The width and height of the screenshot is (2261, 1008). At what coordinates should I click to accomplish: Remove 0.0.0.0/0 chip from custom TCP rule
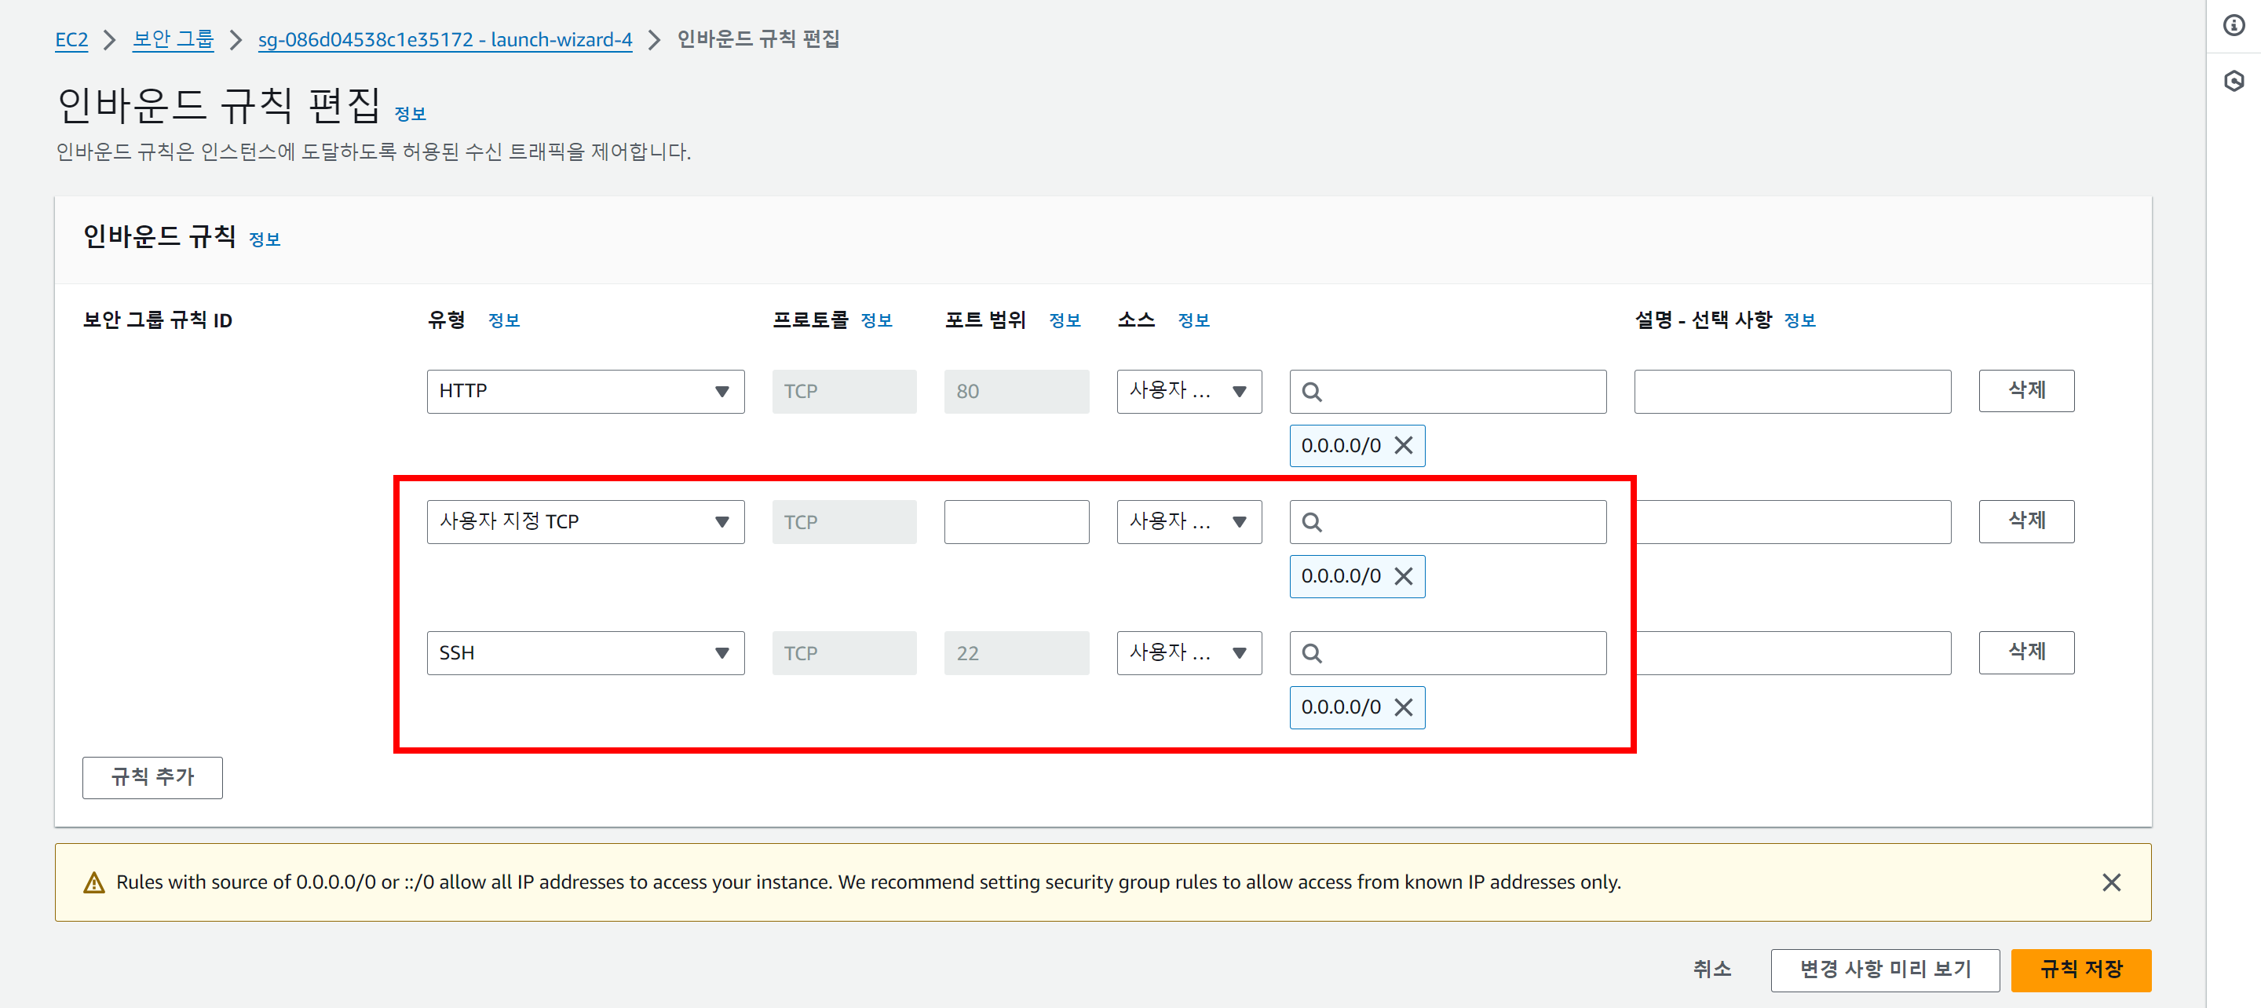tap(1404, 576)
